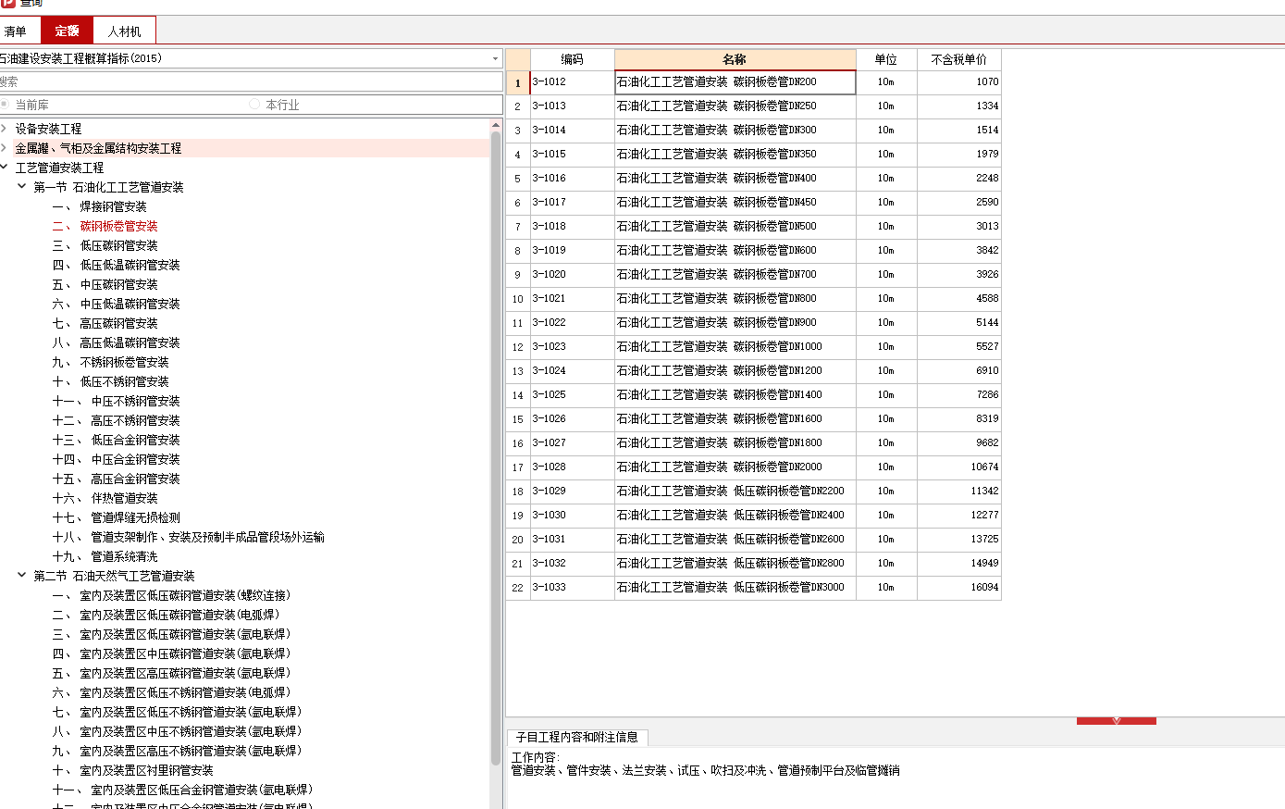Viewport: 1285px width, 809px height.
Task: Select 五、中压碳钢管安装 tree item
Action: pyautogui.click(x=105, y=284)
